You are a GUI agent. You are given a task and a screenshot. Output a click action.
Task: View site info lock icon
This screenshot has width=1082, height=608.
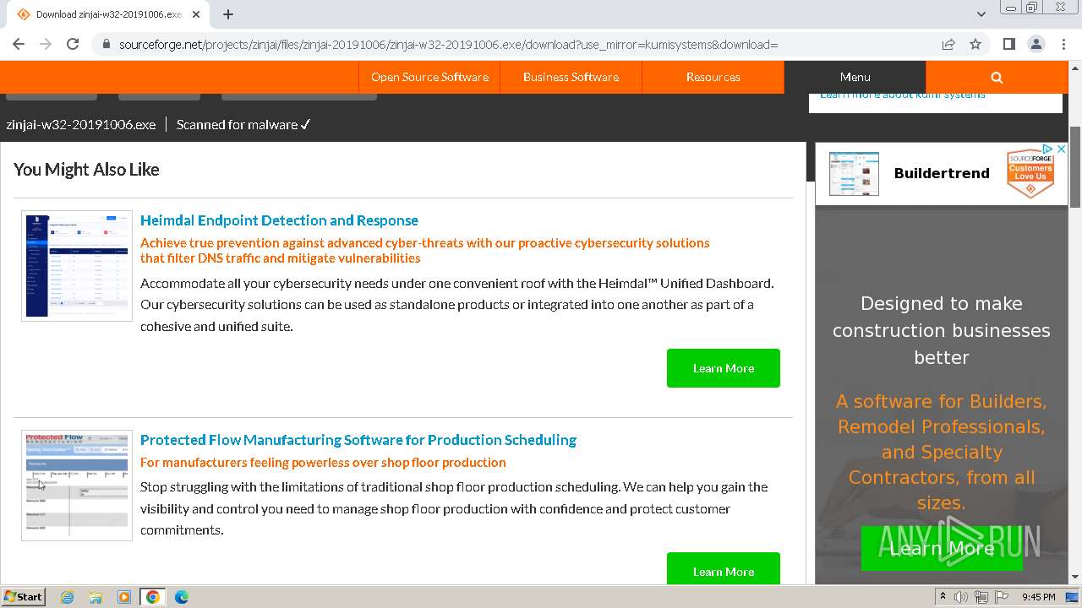(107, 45)
